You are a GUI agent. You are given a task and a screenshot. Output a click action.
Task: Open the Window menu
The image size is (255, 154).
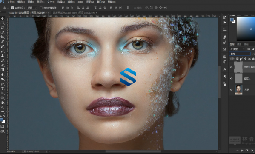pos(101,2)
